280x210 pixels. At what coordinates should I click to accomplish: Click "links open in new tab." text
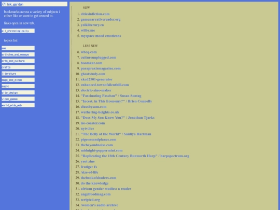pos(19,23)
